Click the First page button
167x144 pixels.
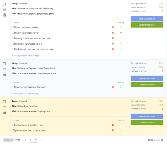[x=8, y=140]
